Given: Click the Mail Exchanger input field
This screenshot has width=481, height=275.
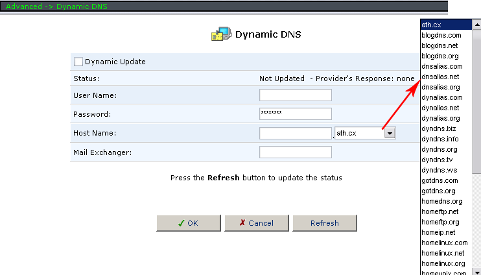Looking at the screenshot, I should (x=295, y=152).
